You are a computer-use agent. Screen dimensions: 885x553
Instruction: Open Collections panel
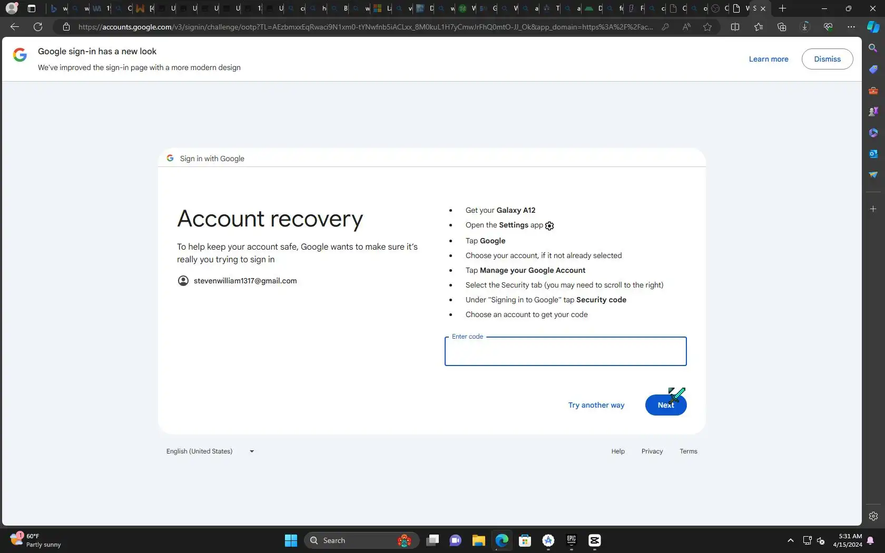pyautogui.click(x=782, y=27)
